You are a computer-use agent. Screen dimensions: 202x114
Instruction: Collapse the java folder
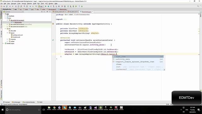coord(5,18)
